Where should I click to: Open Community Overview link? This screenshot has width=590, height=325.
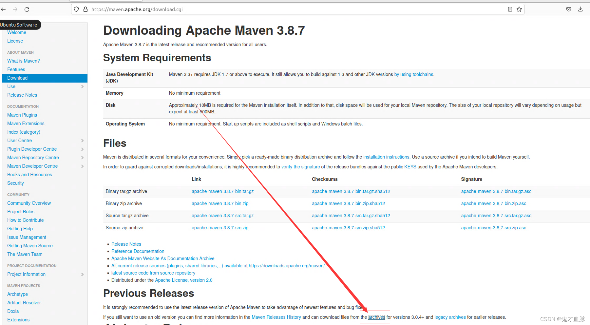click(x=29, y=203)
